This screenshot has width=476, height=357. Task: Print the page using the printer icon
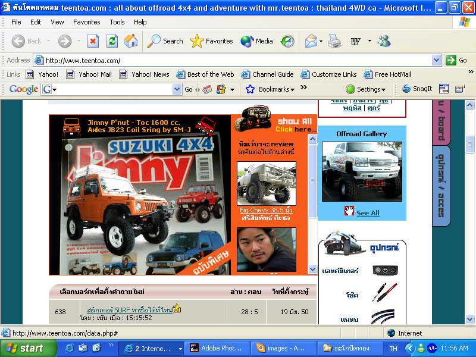[x=334, y=41]
